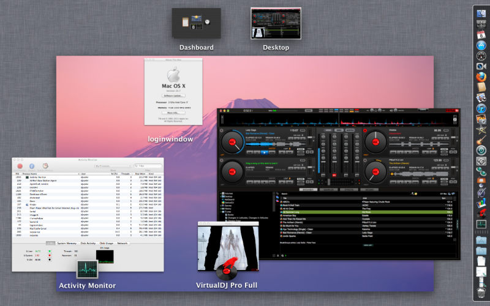The width and height of the screenshot is (490, 306).
Task: Click Dashboard space thumbnail
Action: [x=196, y=23]
